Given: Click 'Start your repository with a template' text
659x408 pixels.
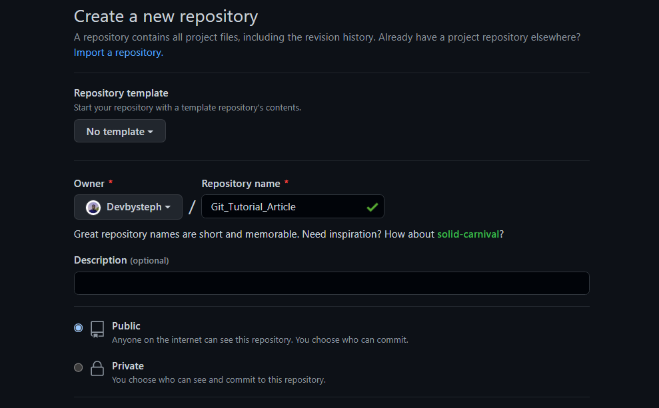Looking at the screenshot, I should pyautogui.click(x=187, y=108).
